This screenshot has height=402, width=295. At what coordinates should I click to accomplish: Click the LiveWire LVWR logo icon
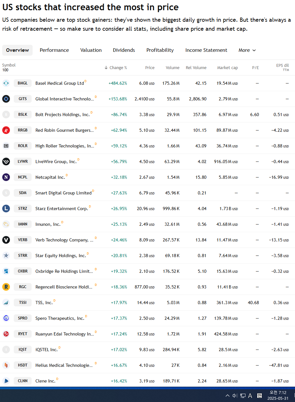click(6, 162)
